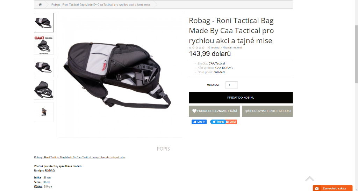
Task: Click the Množství quantity input field
Action: [x=231, y=85]
